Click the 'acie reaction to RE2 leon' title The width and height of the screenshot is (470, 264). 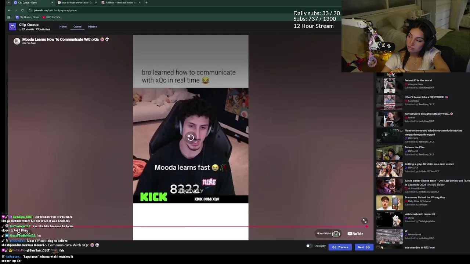(419, 247)
